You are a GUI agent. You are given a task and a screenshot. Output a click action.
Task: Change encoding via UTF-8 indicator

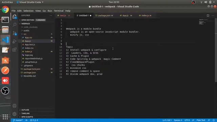tap(187, 120)
